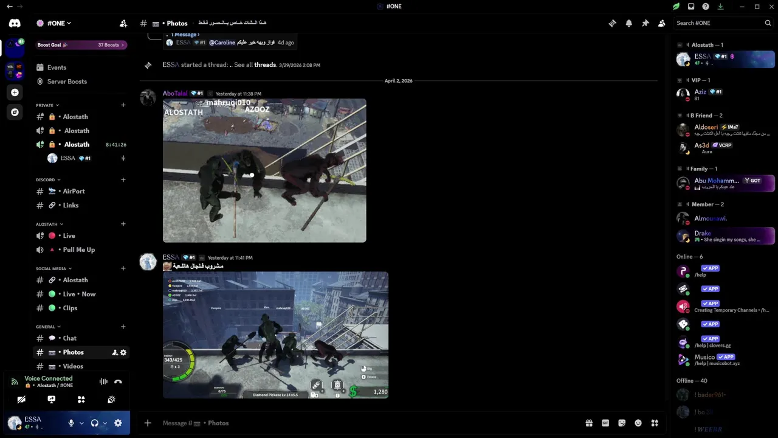Collapse GENERAL category
This screenshot has width=778, height=438.
(49, 327)
